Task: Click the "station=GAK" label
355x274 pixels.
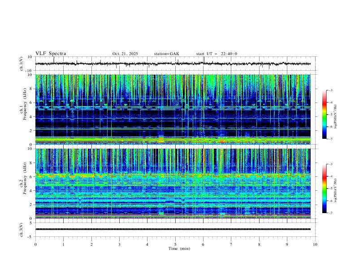Action: click(166, 54)
